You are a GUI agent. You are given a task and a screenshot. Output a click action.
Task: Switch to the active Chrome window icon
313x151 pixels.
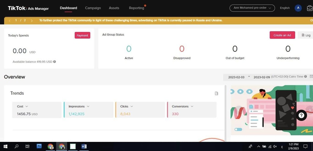click(62, 147)
